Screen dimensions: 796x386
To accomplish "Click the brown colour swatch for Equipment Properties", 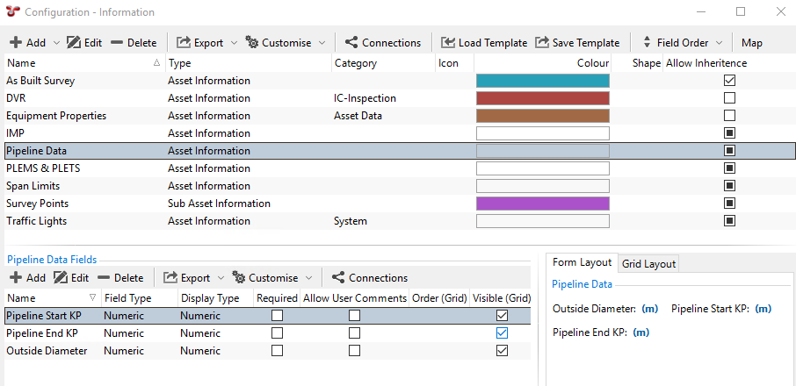I will pos(543,116).
